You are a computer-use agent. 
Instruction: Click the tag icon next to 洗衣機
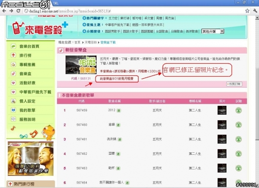[x=120, y=139]
